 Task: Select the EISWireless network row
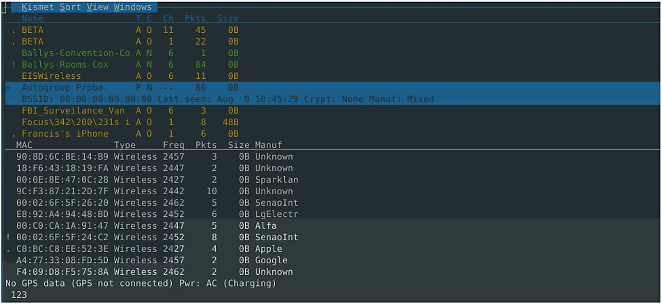[51, 76]
